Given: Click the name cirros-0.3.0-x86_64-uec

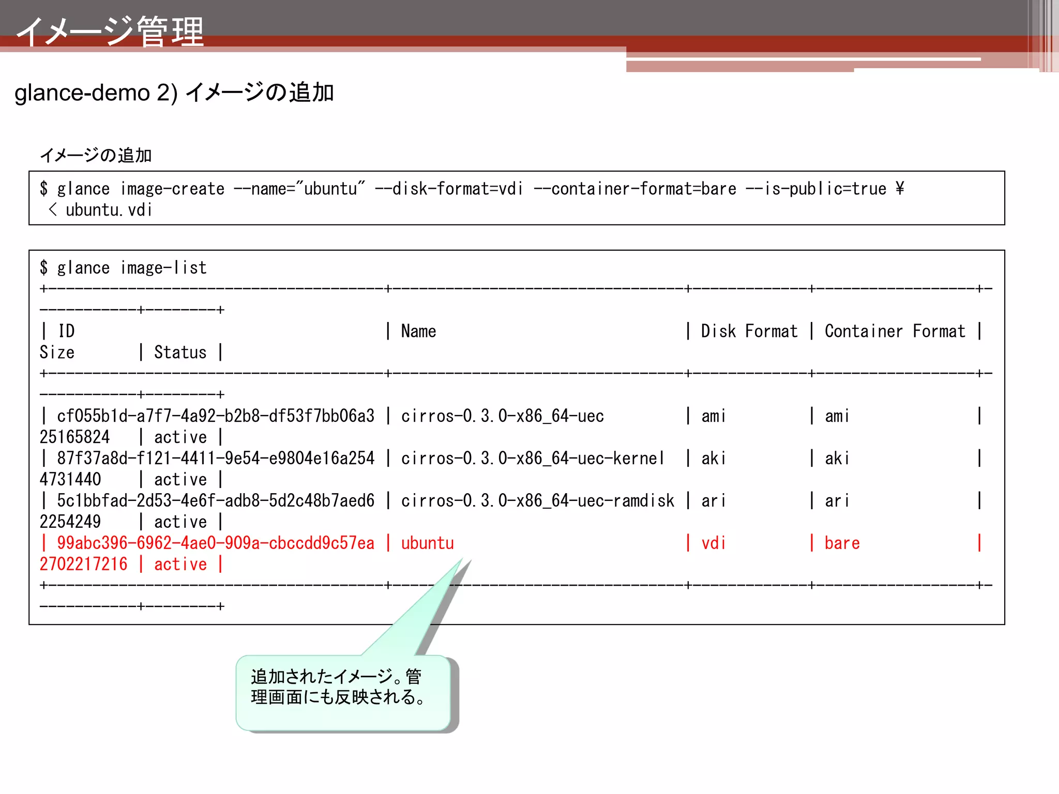Looking at the screenshot, I should (x=503, y=416).
